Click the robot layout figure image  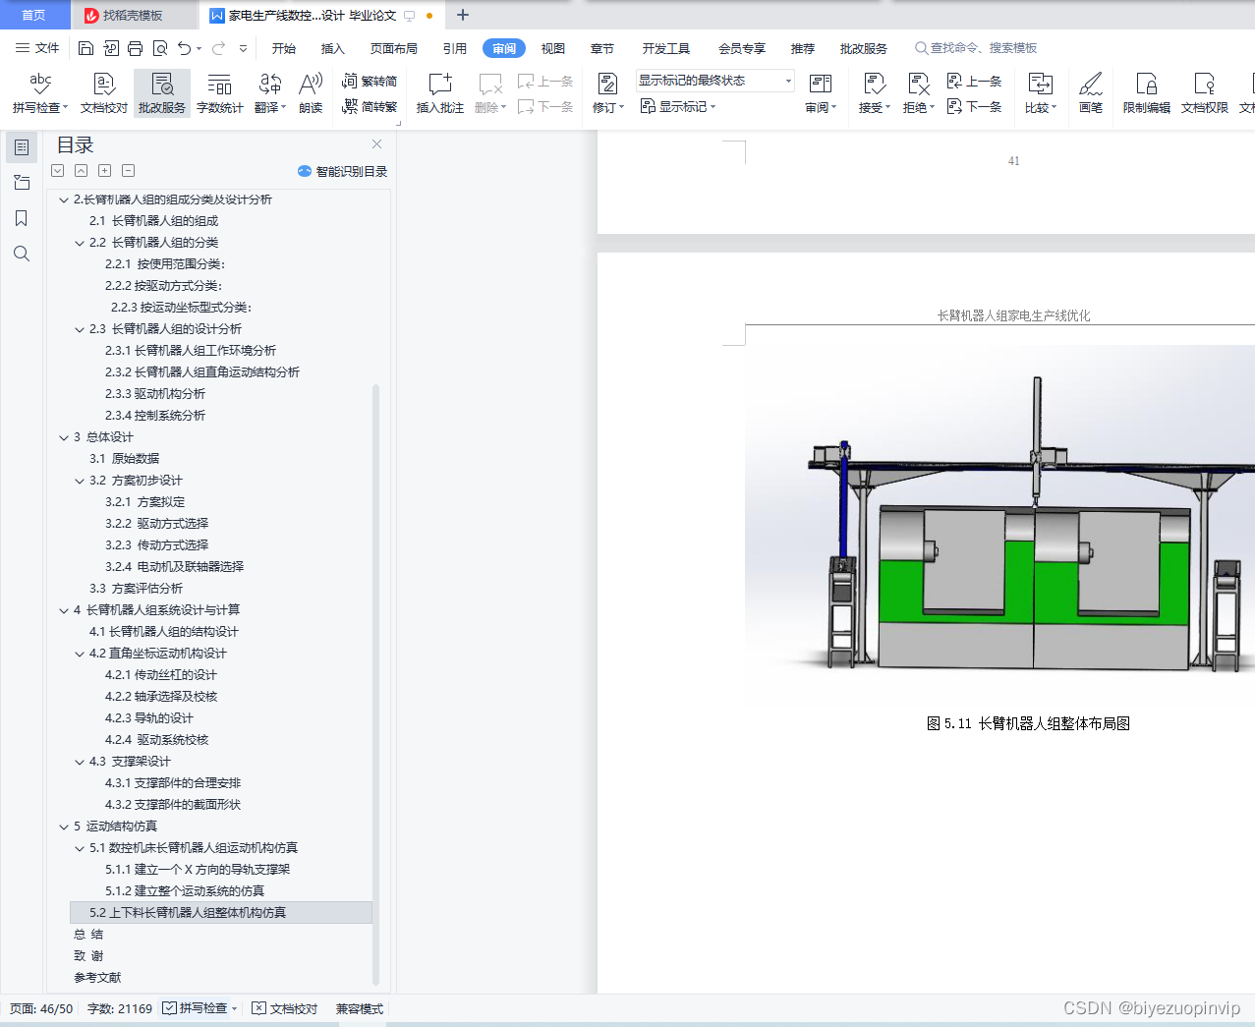[999, 521]
